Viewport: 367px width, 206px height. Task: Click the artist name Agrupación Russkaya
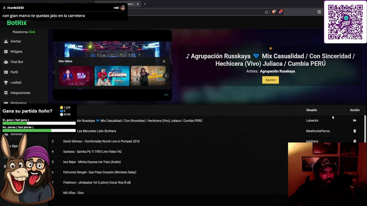tap(277, 71)
